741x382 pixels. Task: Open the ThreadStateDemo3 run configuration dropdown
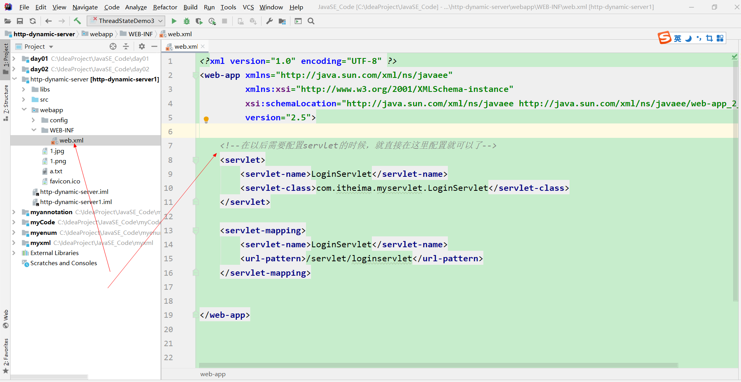(x=126, y=21)
